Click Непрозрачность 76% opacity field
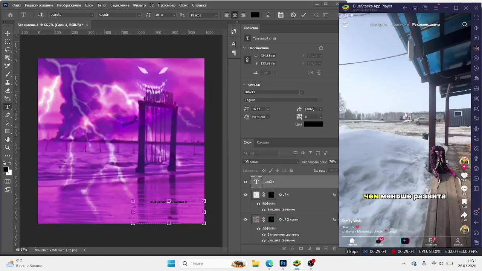 point(333,162)
